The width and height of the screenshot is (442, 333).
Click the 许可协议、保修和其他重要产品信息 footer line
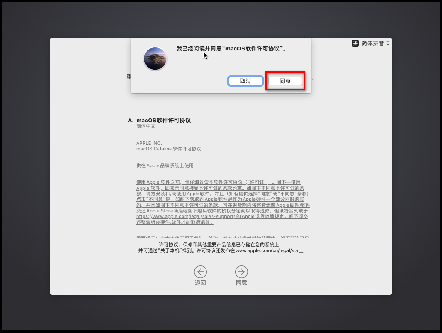[221, 245]
